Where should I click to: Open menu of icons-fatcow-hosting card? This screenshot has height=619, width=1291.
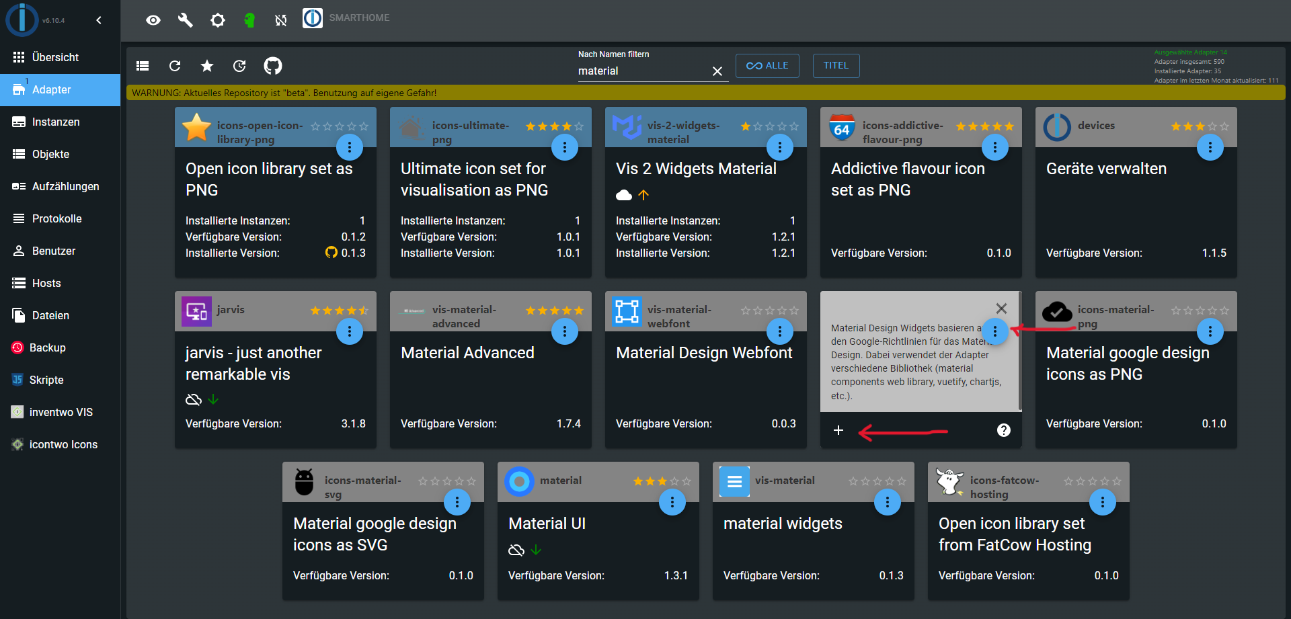[x=1103, y=502]
